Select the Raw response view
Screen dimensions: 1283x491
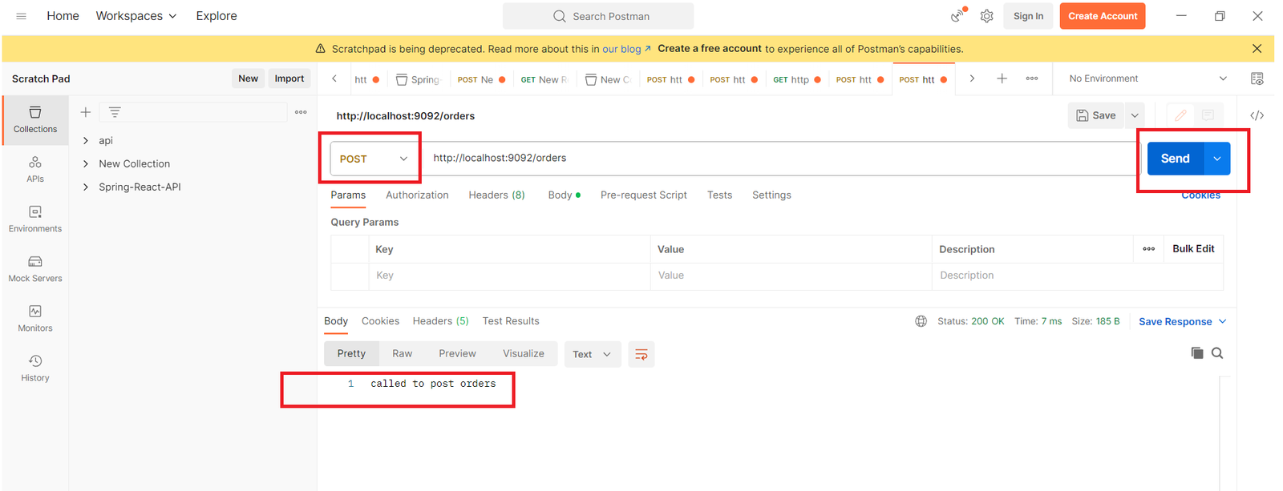point(402,353)
